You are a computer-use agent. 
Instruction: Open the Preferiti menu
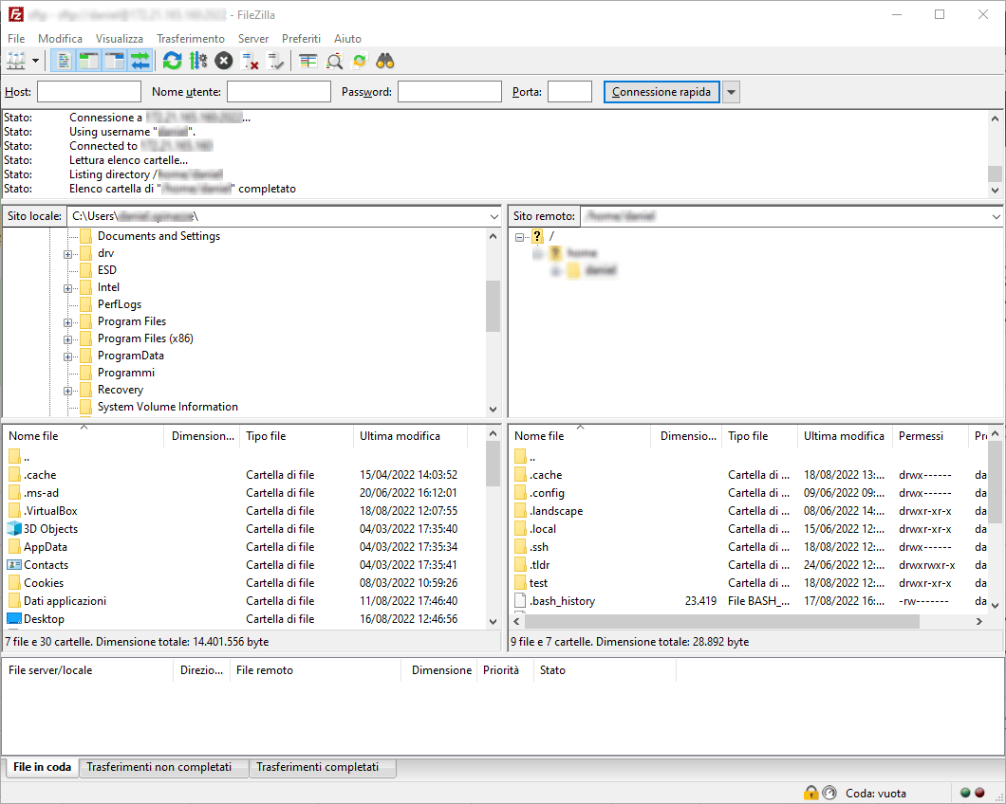pyautogui.click(x=301, y=39)
